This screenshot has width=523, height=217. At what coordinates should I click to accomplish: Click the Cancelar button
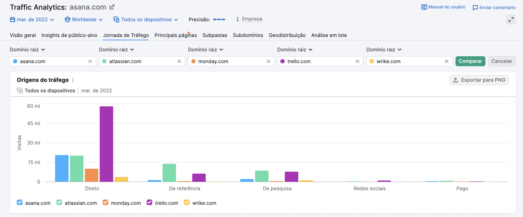pos(502,61)
